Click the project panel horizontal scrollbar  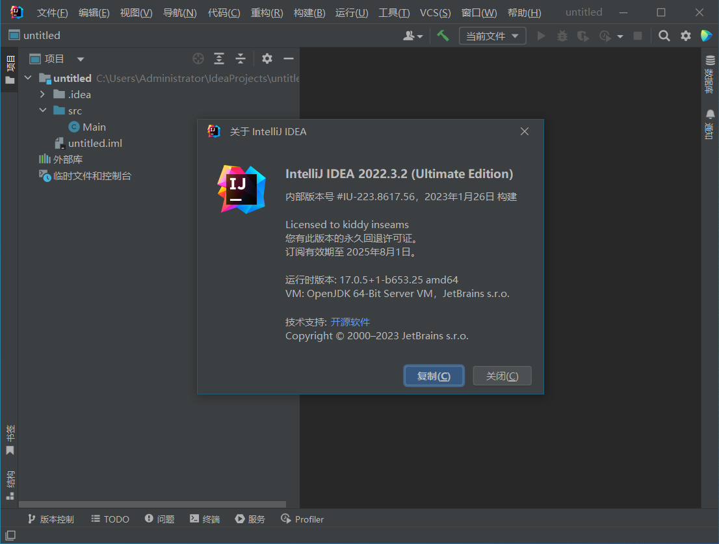tap(152, 504)
